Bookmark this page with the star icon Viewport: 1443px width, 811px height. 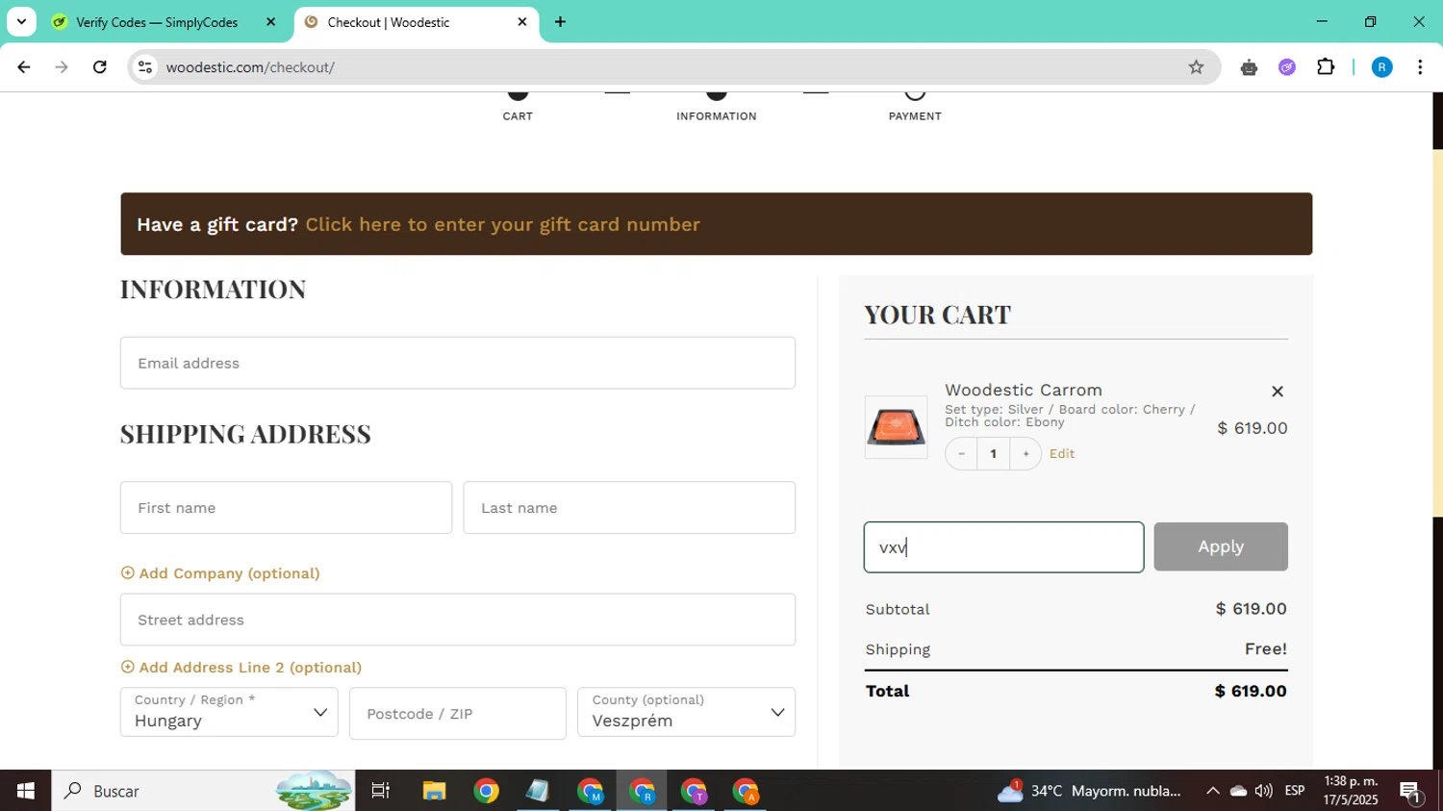point(1196,67)
